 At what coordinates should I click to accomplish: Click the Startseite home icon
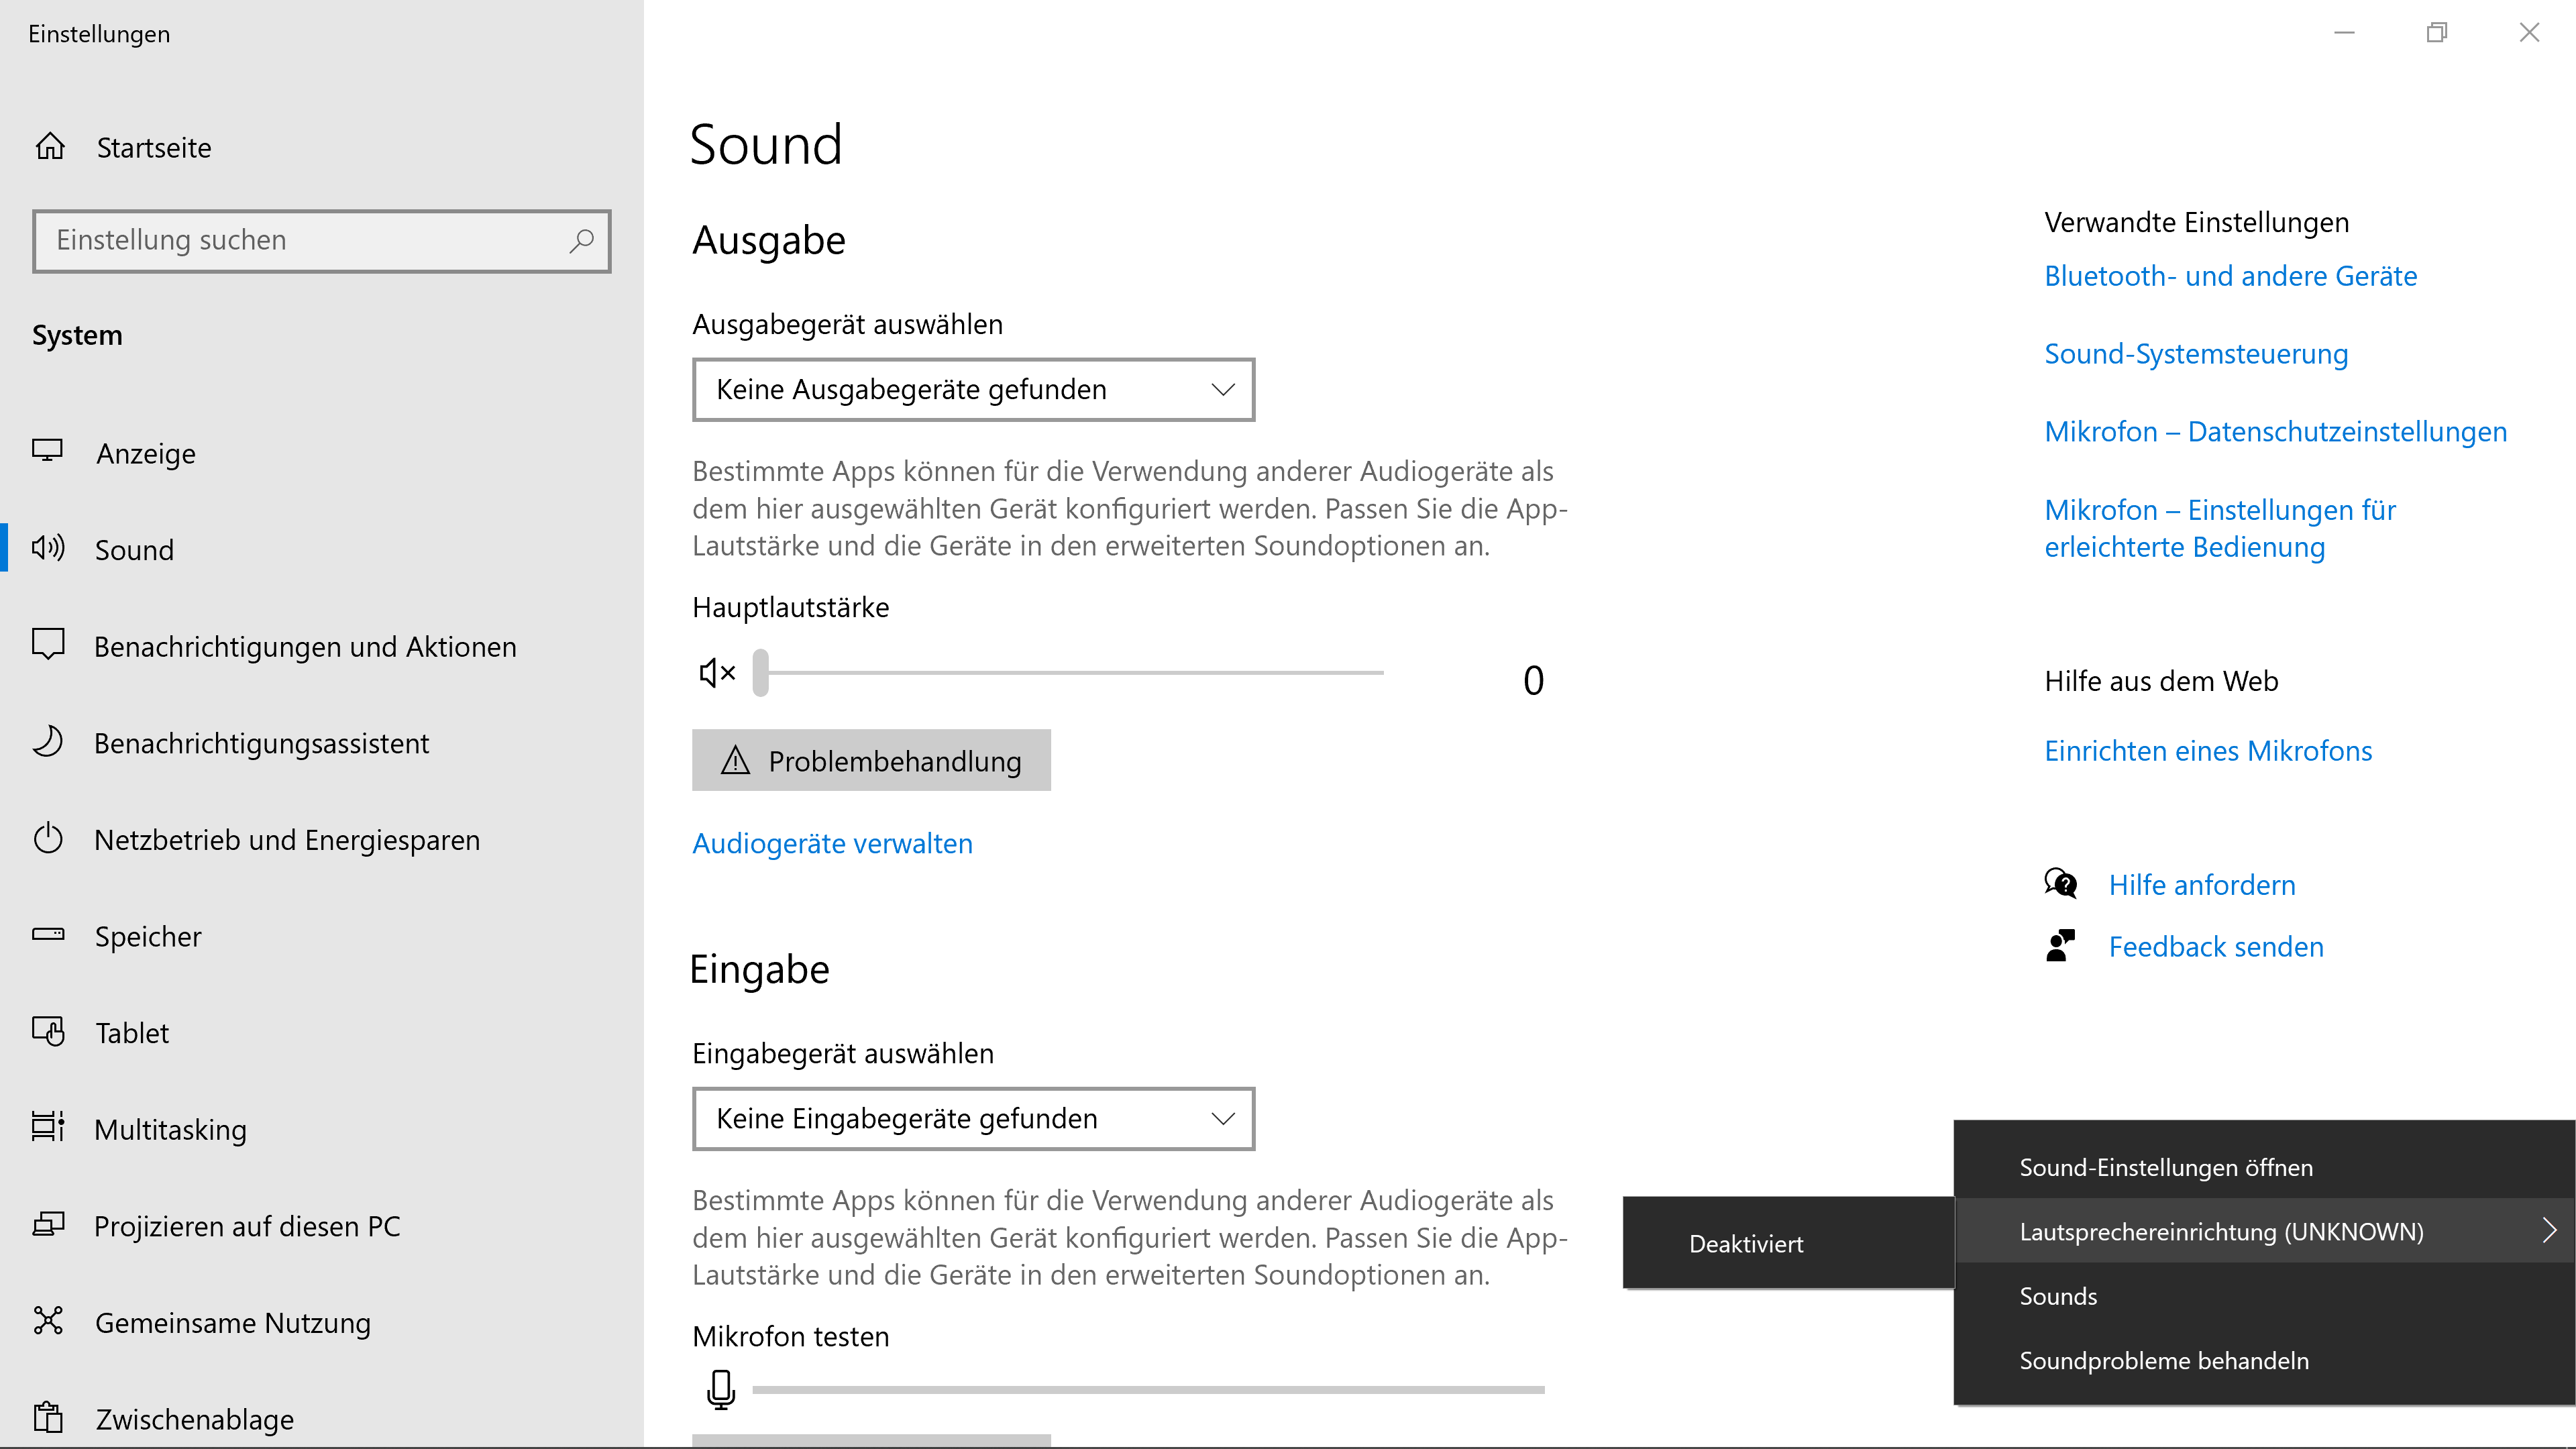(x=50, y=147)
